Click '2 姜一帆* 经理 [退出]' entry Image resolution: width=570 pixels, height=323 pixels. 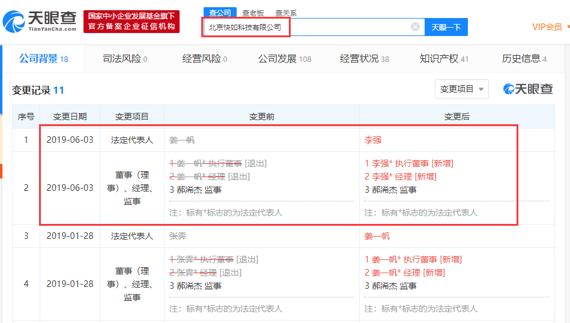click(210, 177)
